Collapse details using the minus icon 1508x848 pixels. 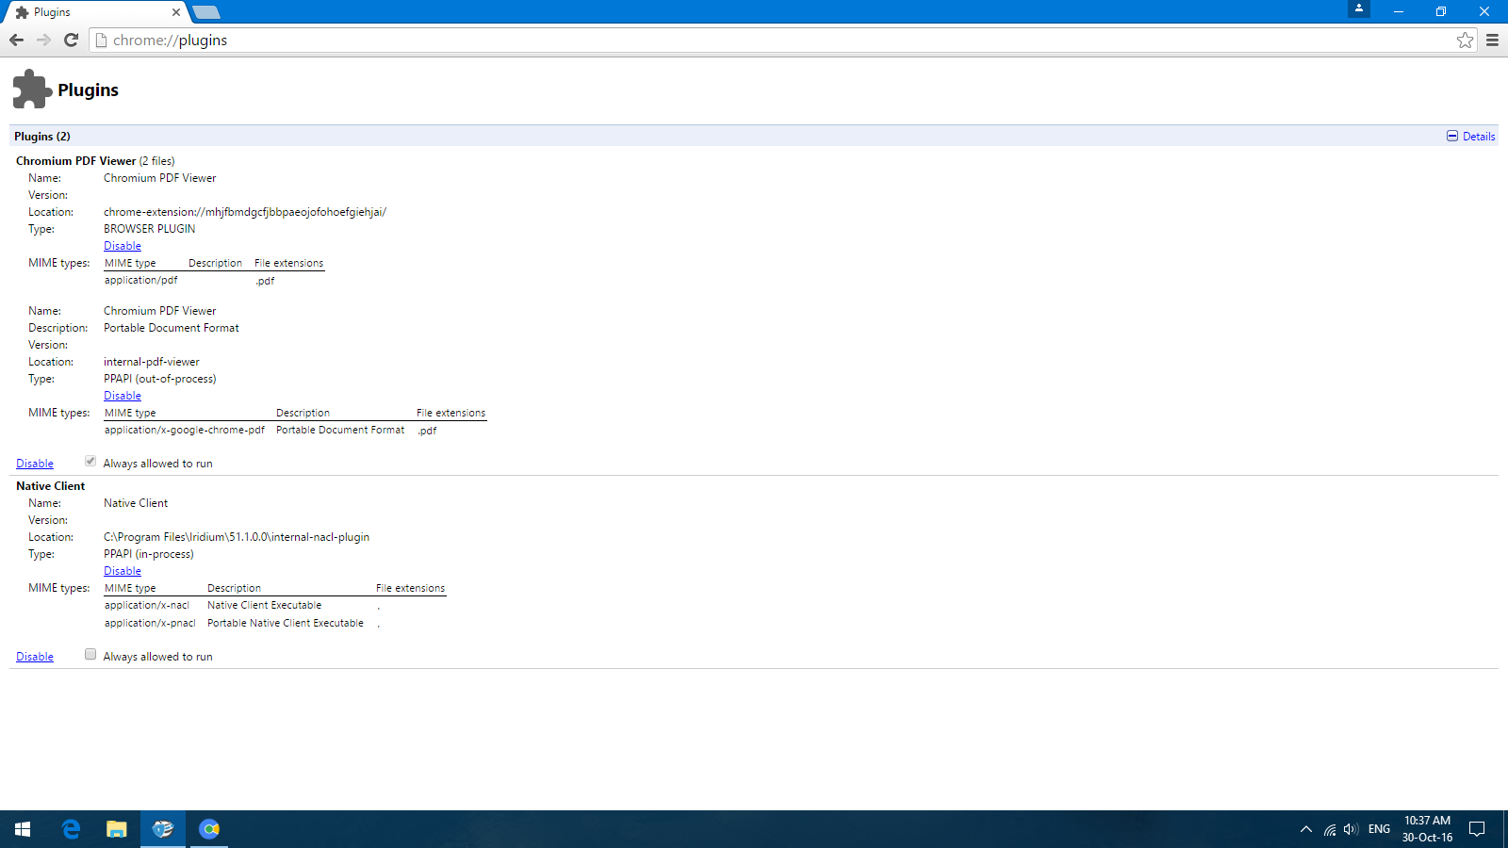click(1452, 136)
